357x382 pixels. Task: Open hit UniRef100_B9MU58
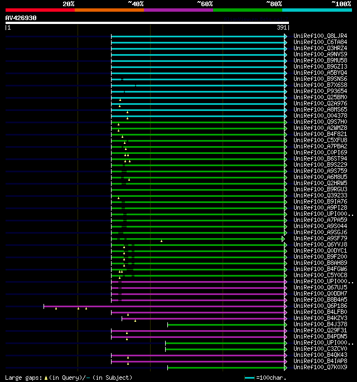[x=320, y=60]
